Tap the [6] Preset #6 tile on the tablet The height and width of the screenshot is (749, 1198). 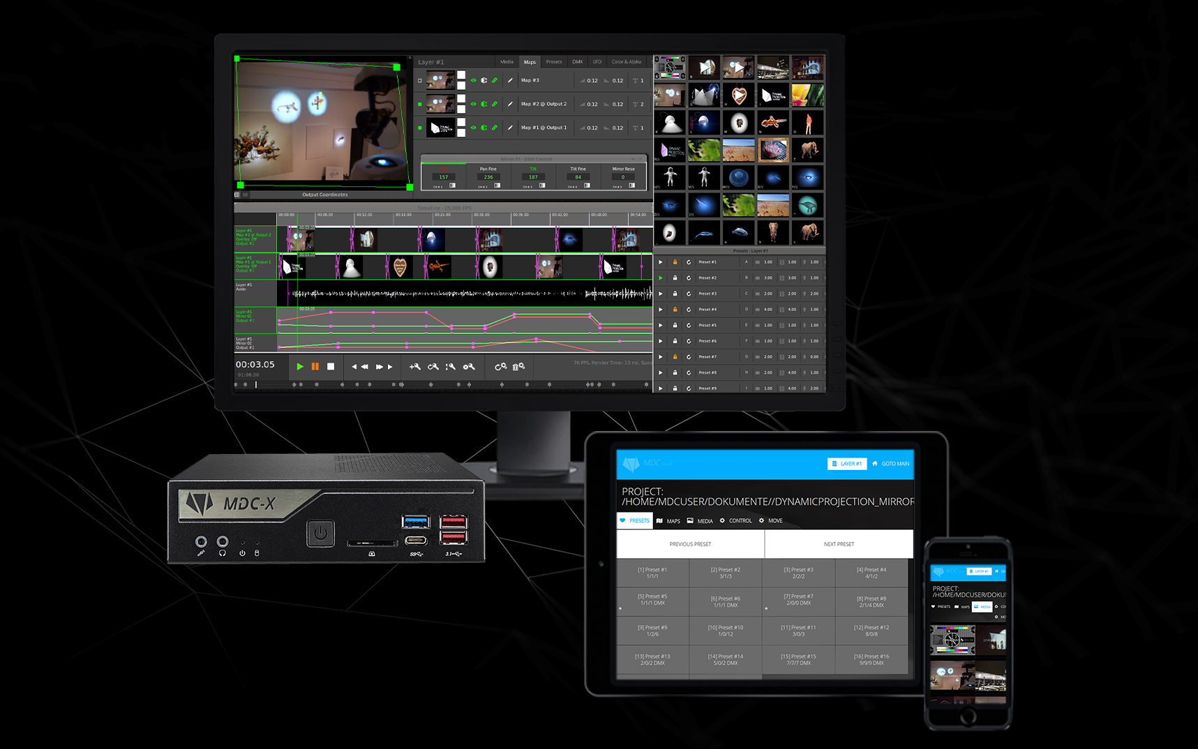point(726,602)
